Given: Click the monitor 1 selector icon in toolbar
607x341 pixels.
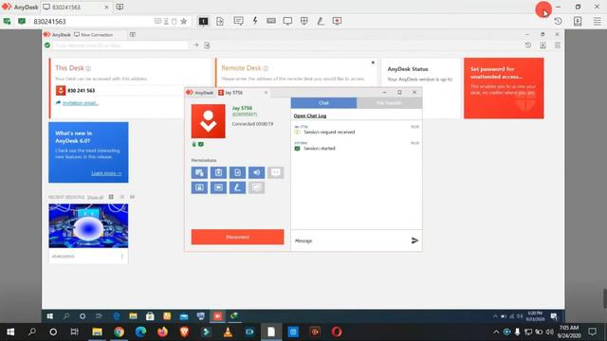Looking at the screenshot, I should coord(203,21).
